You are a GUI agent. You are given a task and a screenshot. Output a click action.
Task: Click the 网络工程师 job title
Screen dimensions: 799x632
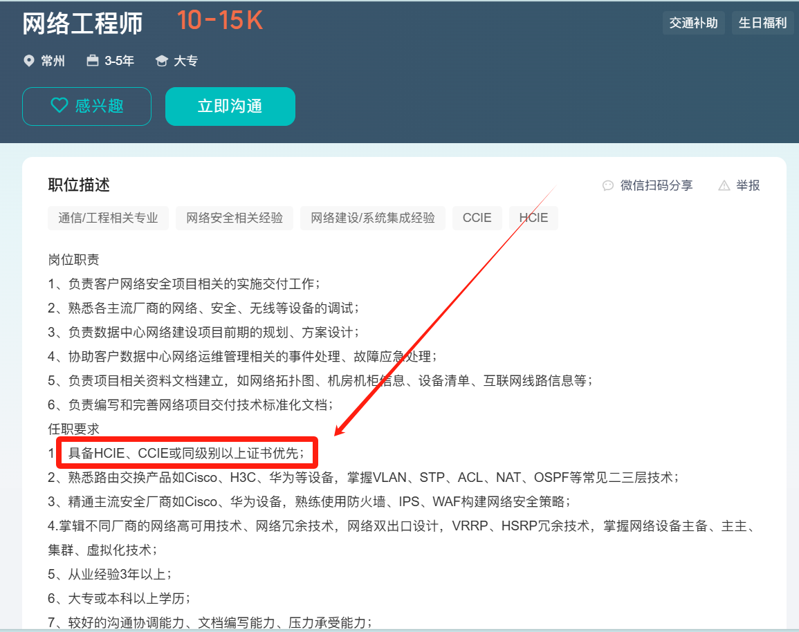[82, 24]
